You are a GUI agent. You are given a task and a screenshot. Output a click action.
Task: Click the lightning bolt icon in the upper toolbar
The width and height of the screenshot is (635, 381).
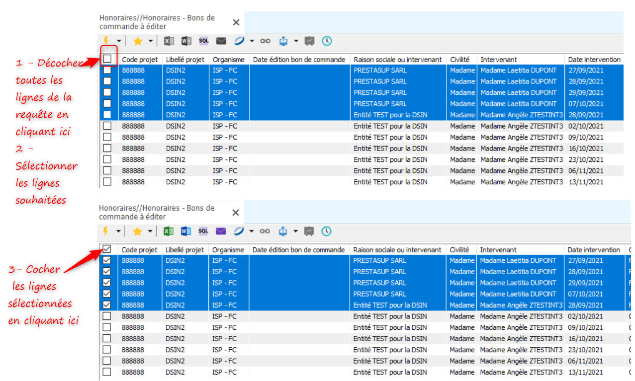tap(105, 41)
